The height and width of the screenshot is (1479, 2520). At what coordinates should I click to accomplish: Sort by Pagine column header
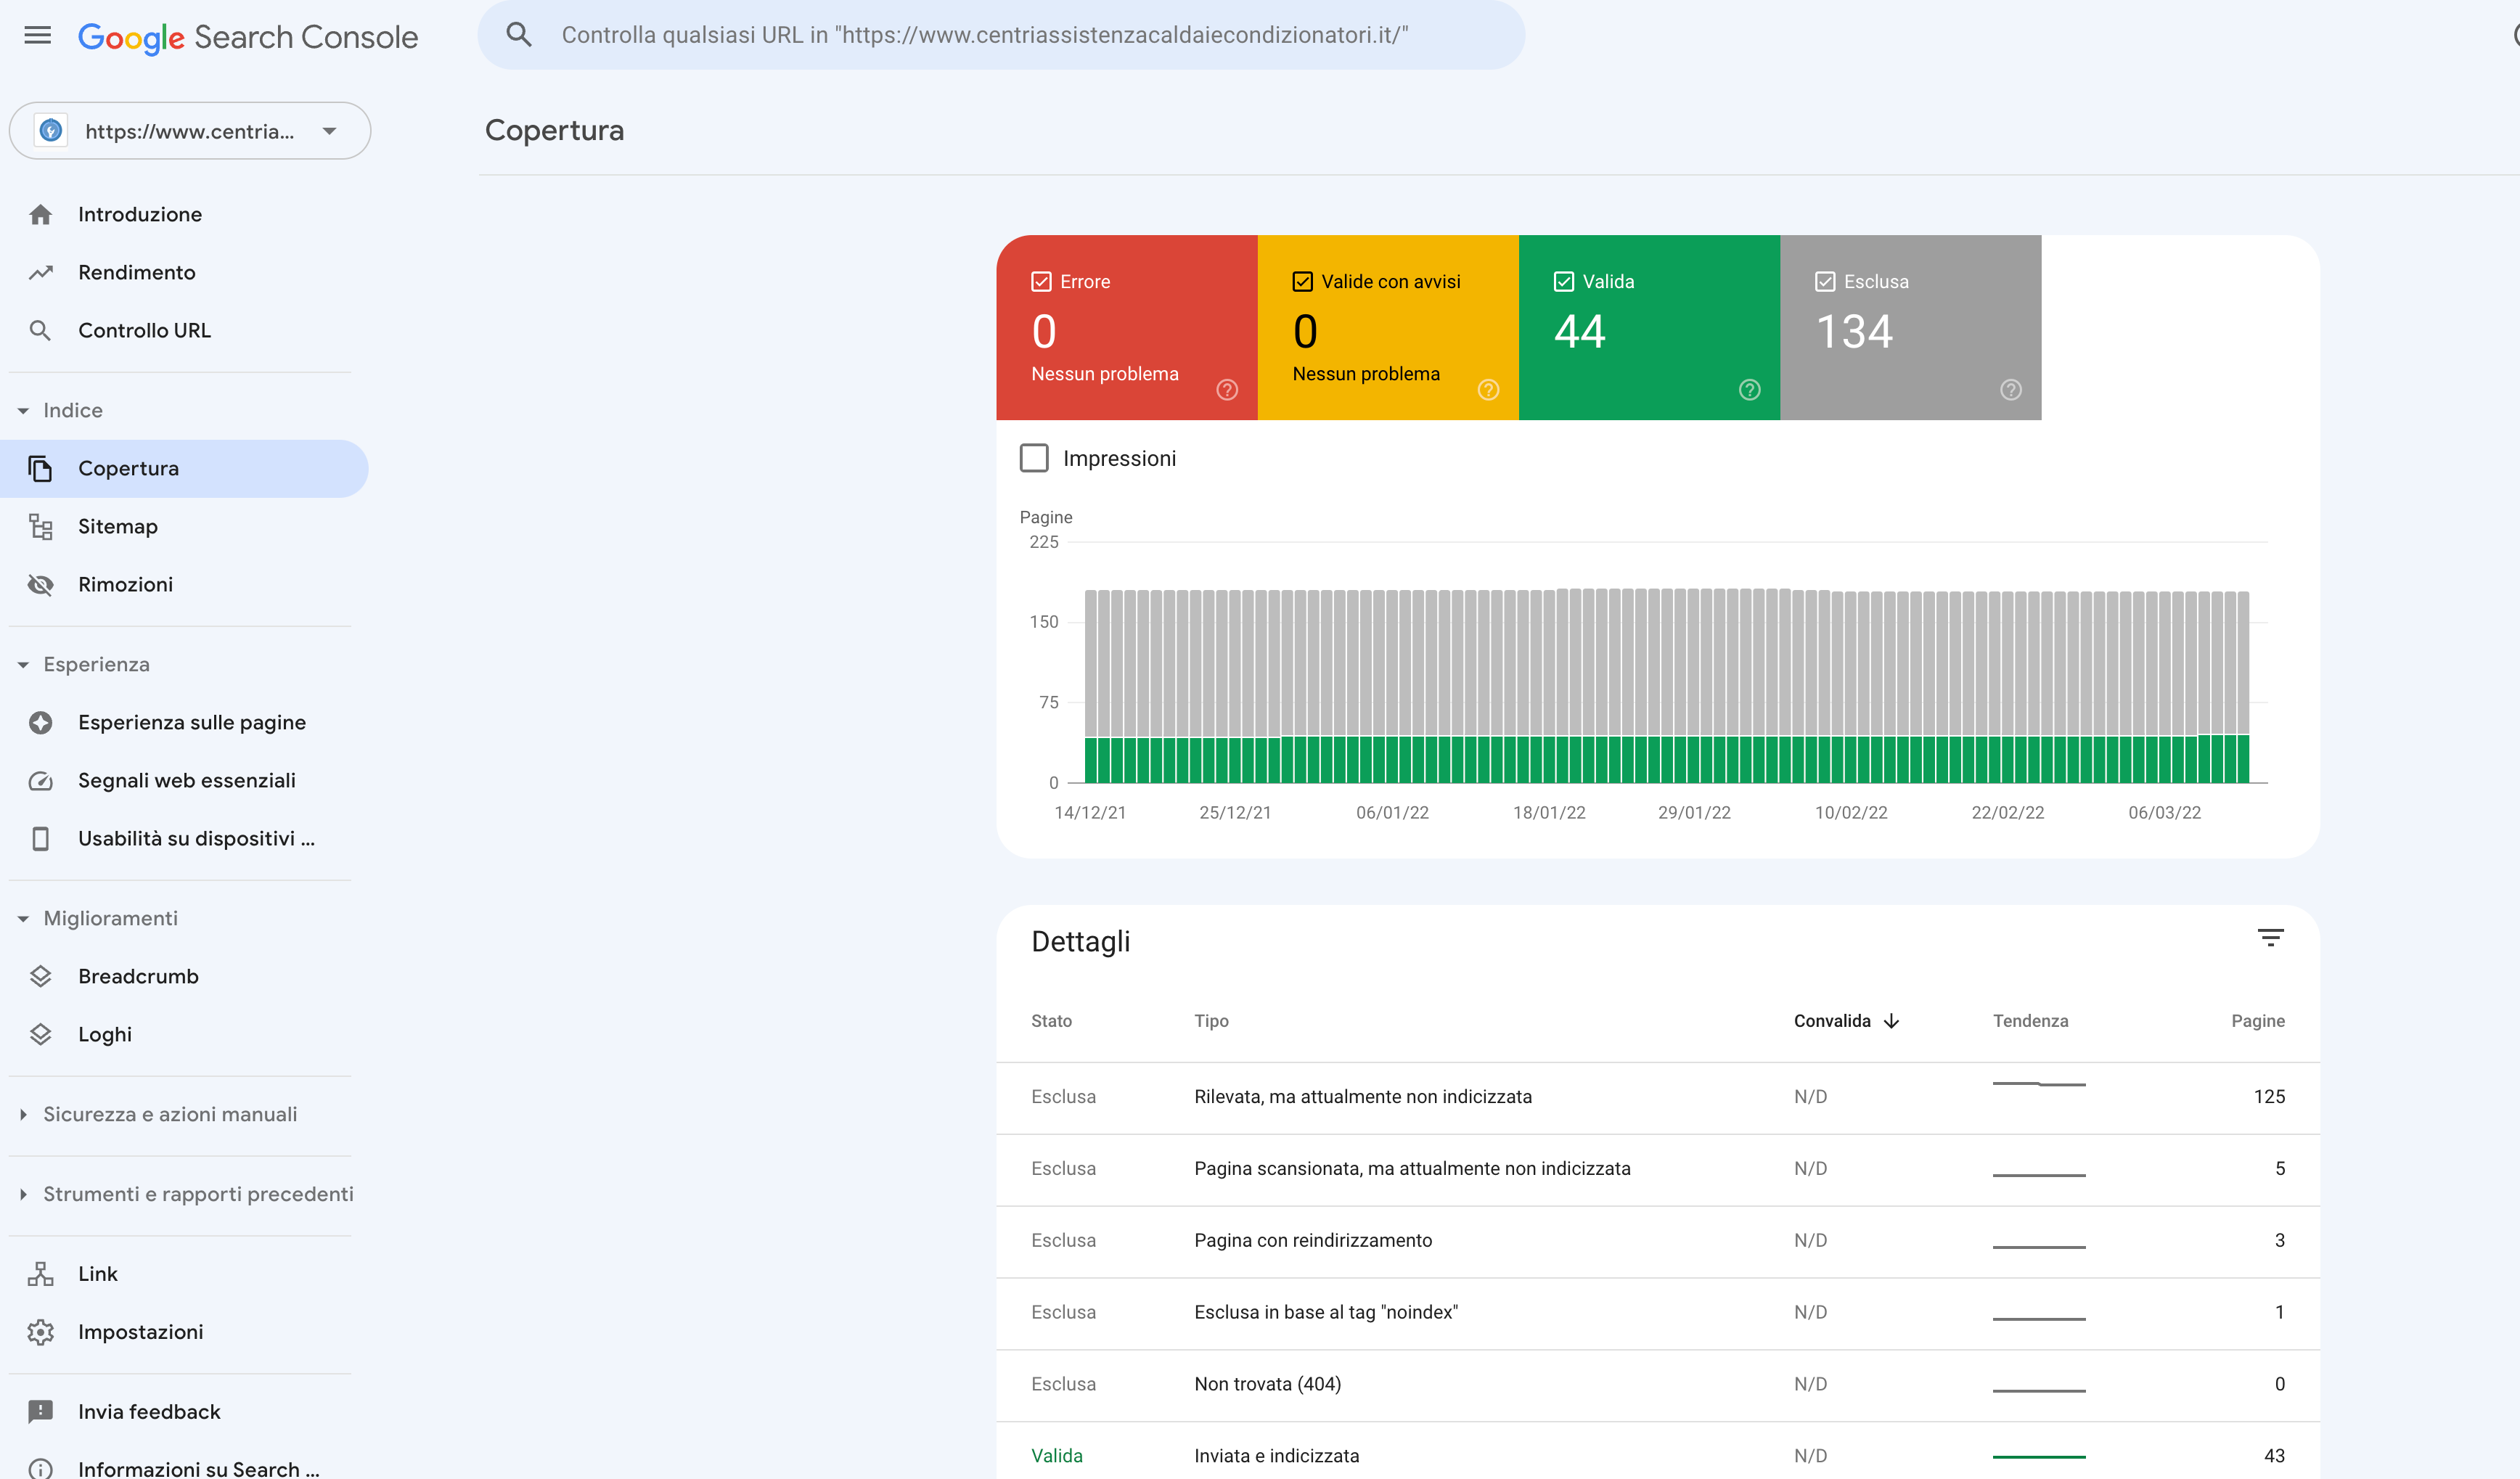(x=2257, y=1020)
